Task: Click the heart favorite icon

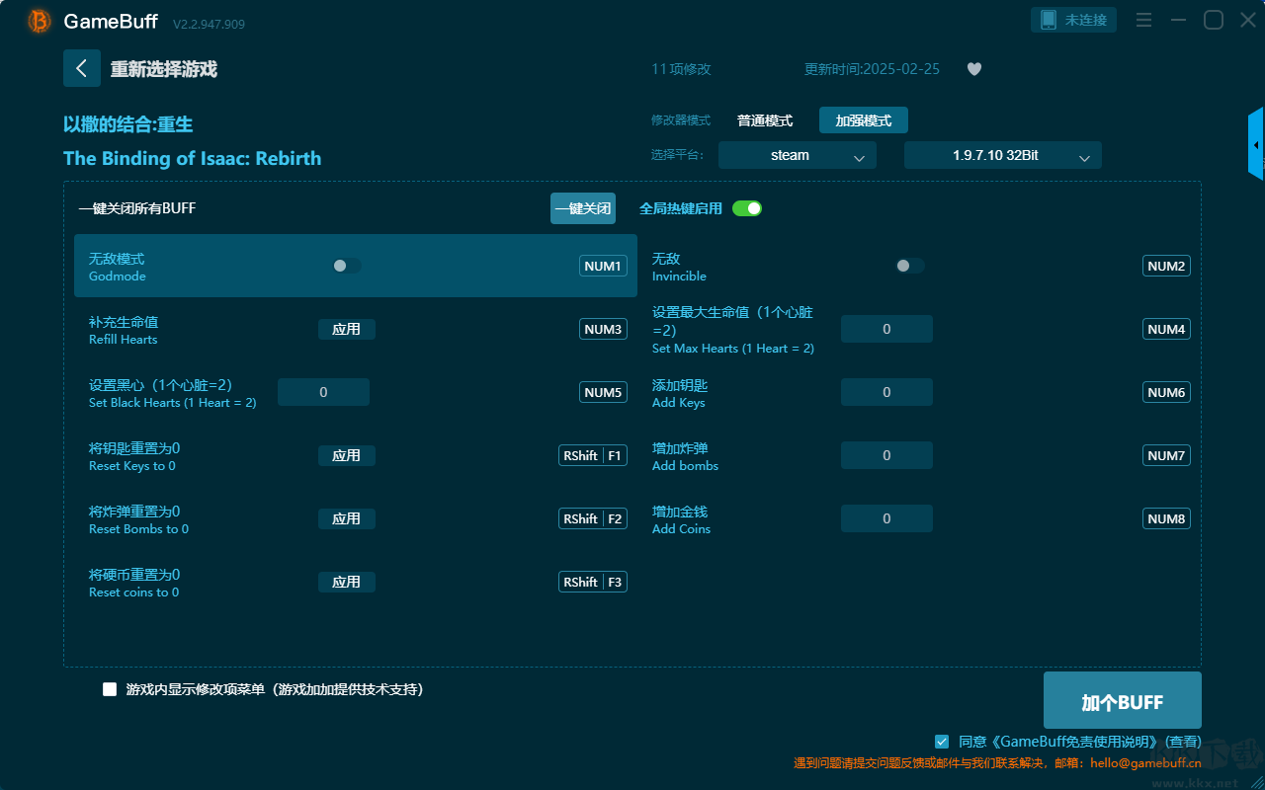Action: [x=974, y=69]
